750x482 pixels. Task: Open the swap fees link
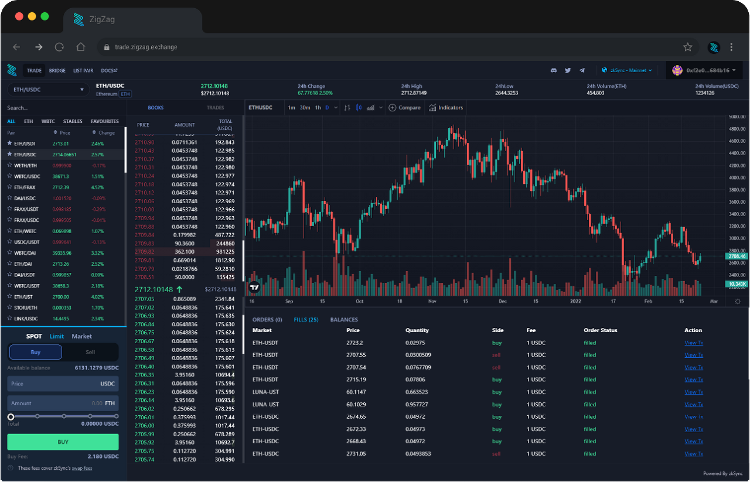(82, 468)
